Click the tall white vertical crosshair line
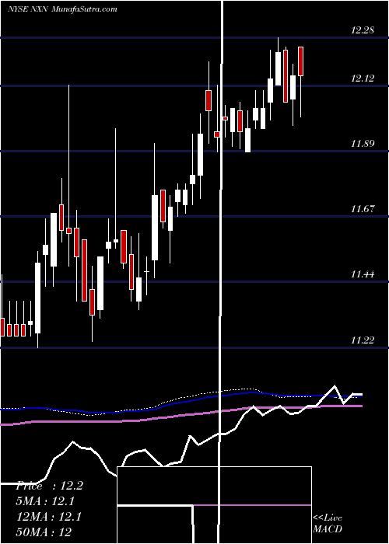The image size is (389, 544). pyautogui.click(x=220, y=270)
